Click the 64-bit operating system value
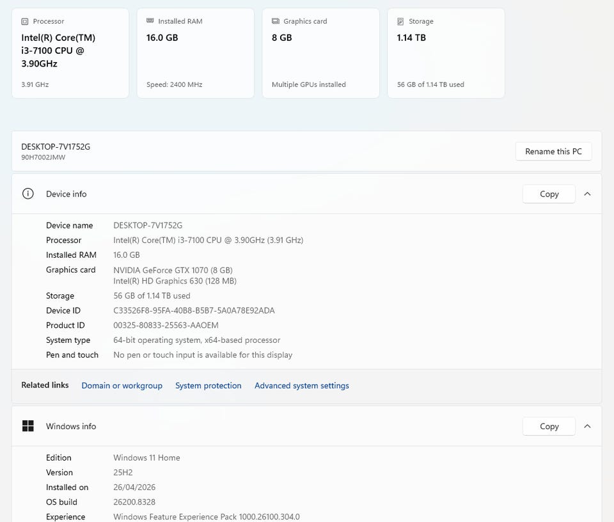614x522 pixels. pos(196,340)
